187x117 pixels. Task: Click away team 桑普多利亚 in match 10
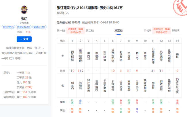pos(145,86)
